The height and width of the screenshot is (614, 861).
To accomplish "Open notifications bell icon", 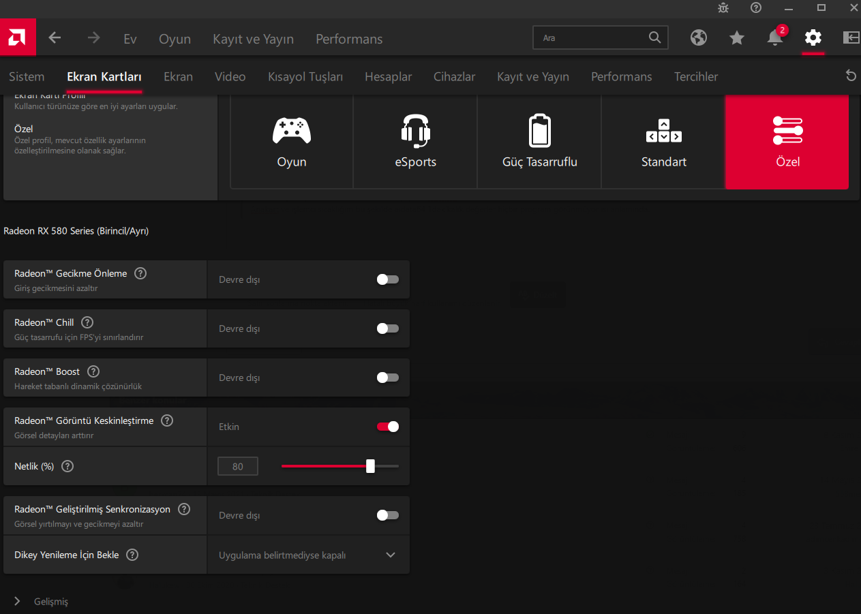I will pyautogui.click(x=775, y=38).
